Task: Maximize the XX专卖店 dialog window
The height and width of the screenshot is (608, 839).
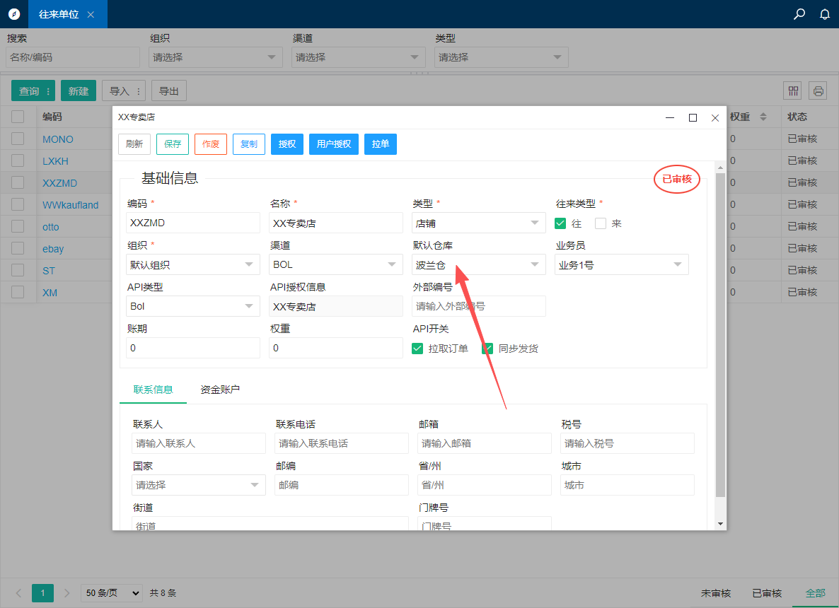Action: (693, 118)
